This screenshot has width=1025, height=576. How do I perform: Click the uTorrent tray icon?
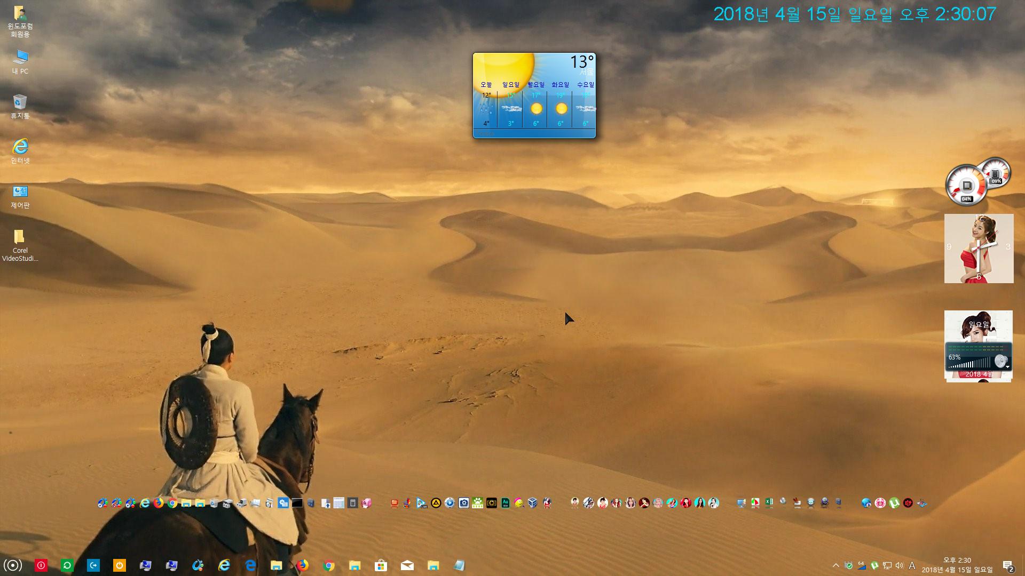tap(874, 565)
